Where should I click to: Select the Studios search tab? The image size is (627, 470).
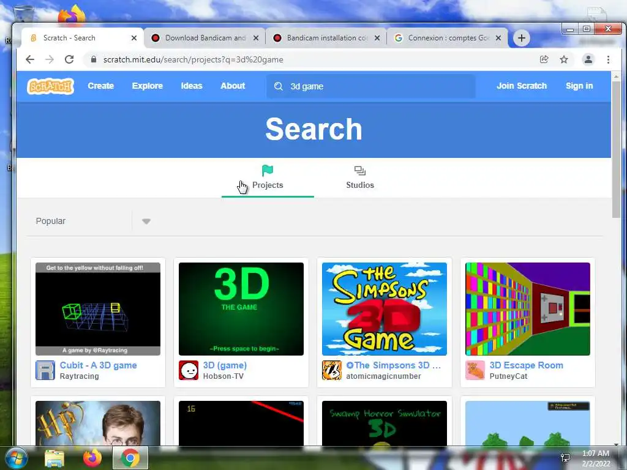[360, 177]
